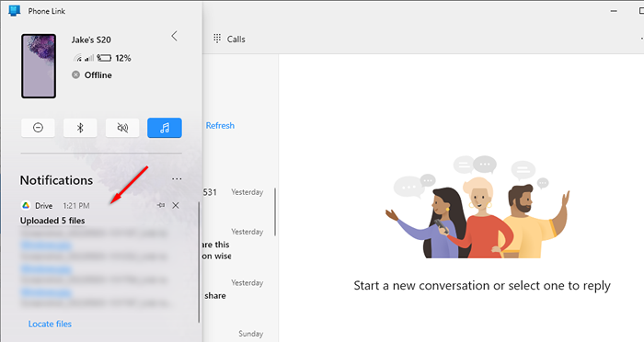Toggle Do Not Disturb on the phone
The image size is (644, 342).
(x=39, y=128)
